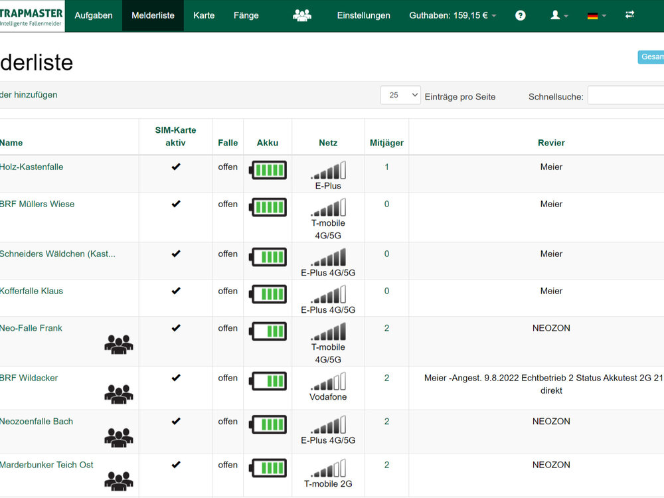
Task: Open the user account dropdown
Action: click(x=559, y=15)
